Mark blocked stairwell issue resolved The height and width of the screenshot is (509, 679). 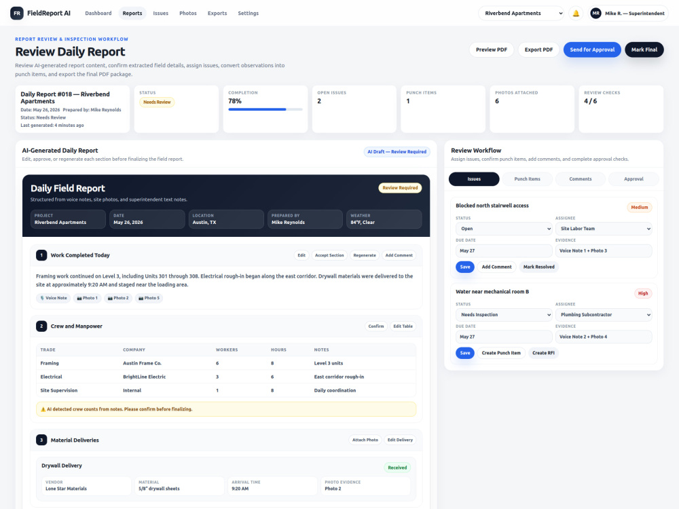pyautogui.click(x=538, y=267)
